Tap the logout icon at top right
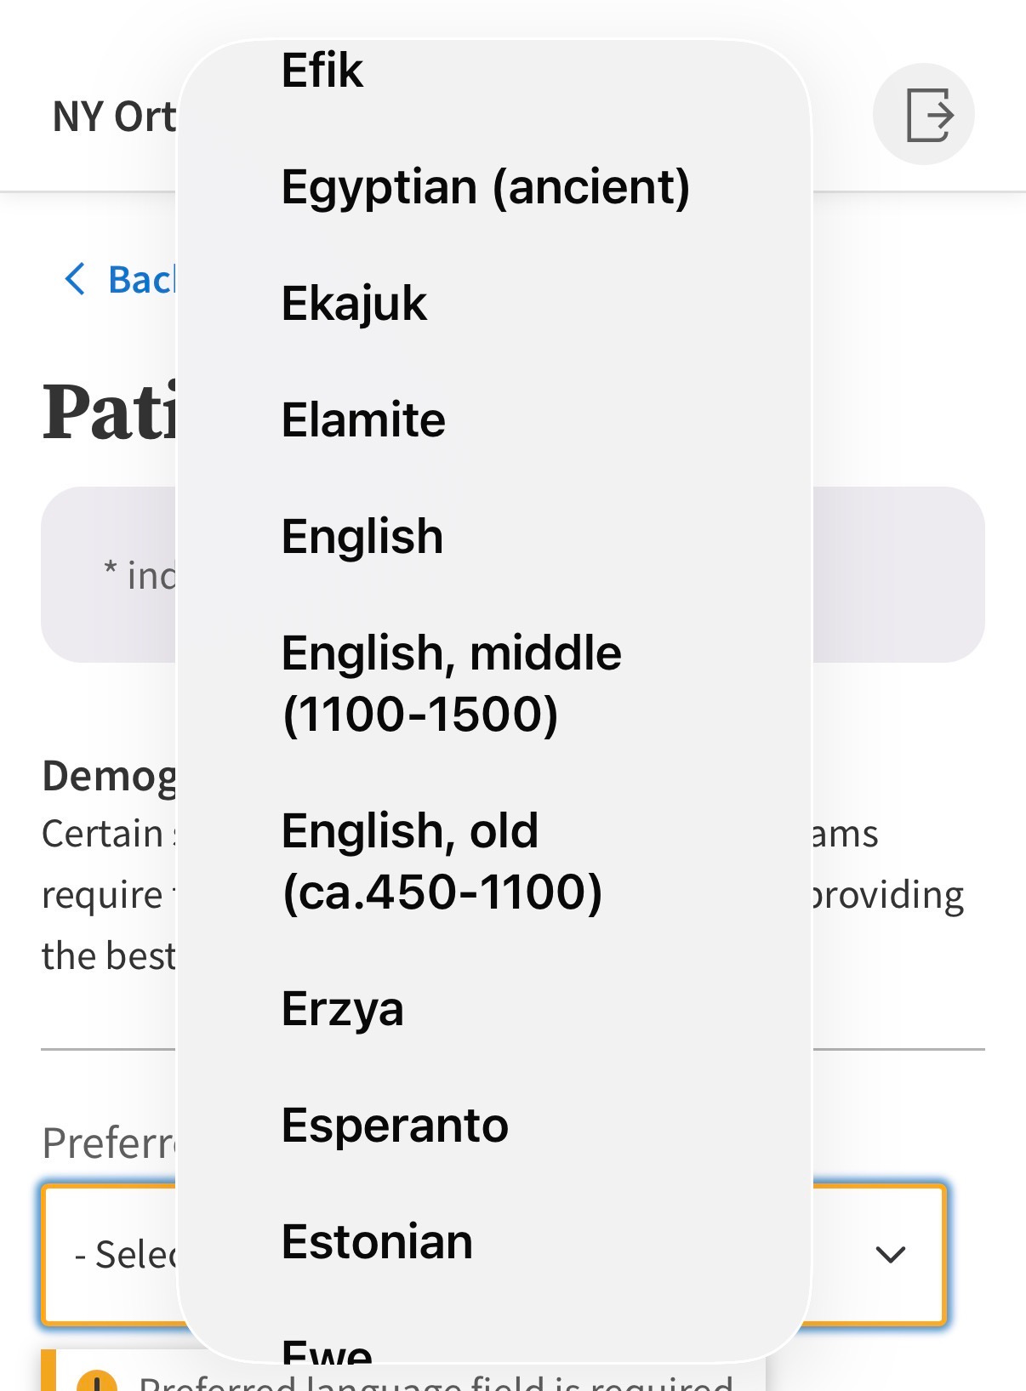This screenshot has width=1026, height=1391. coord(924,114)
